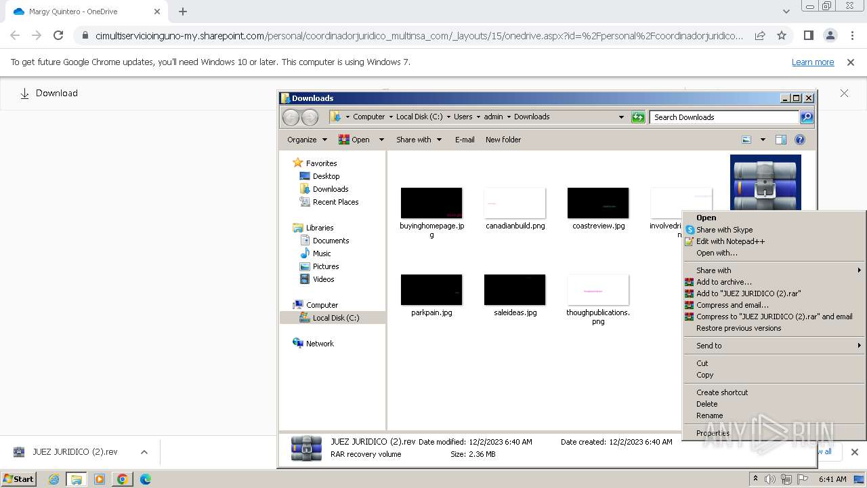Click the Download button in OneDrive
The width and height of the screenshot is (867, 488).
49,93
